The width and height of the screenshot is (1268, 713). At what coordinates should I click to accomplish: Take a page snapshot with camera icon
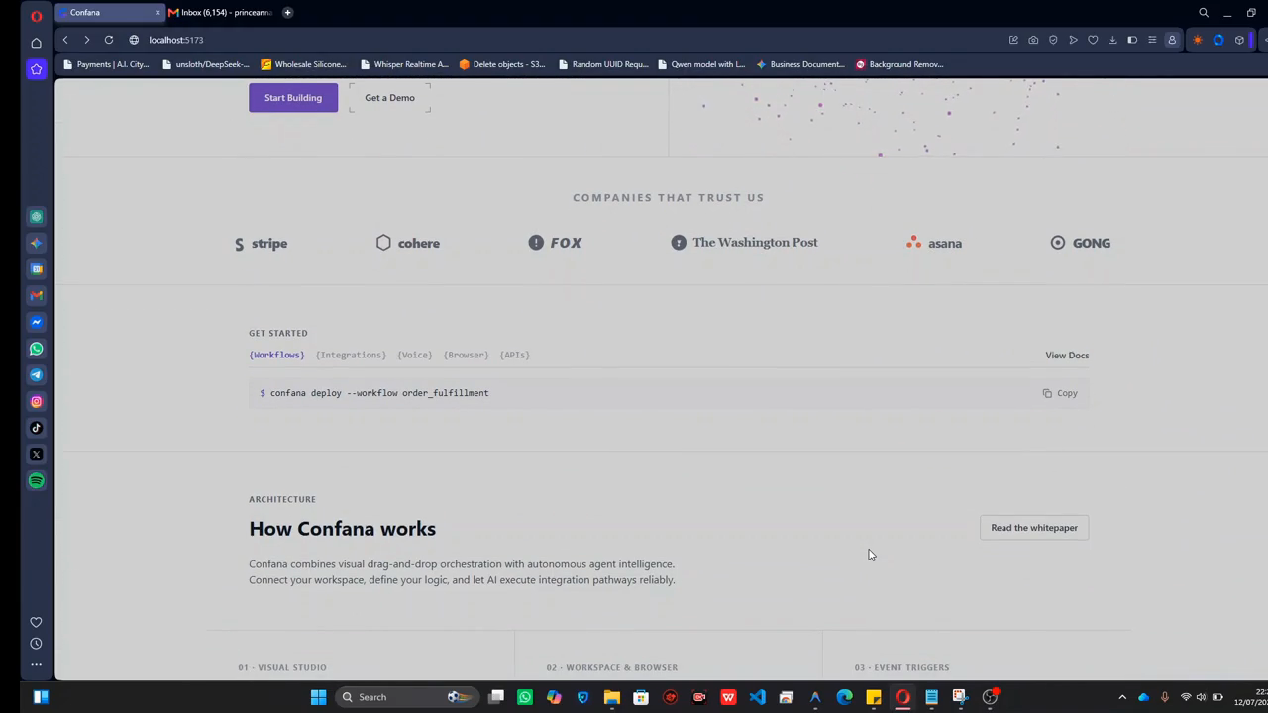coord(1033,40)
